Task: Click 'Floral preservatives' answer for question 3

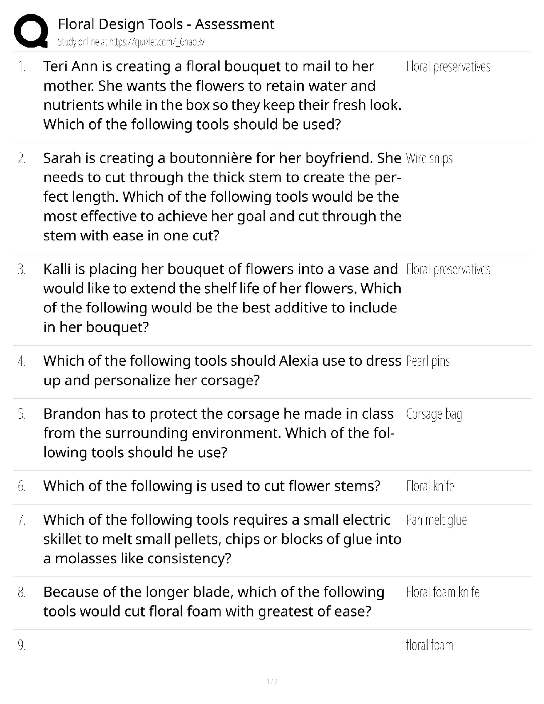Action: tap(448, 269)
